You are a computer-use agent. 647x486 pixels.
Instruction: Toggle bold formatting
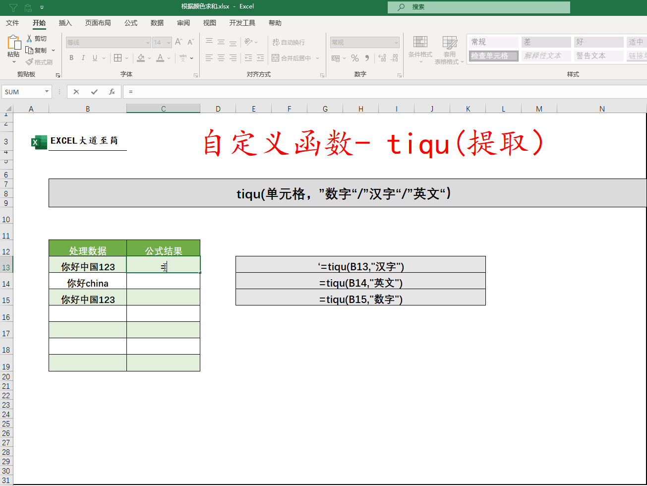pyautogui.click(x=71, y=58)
